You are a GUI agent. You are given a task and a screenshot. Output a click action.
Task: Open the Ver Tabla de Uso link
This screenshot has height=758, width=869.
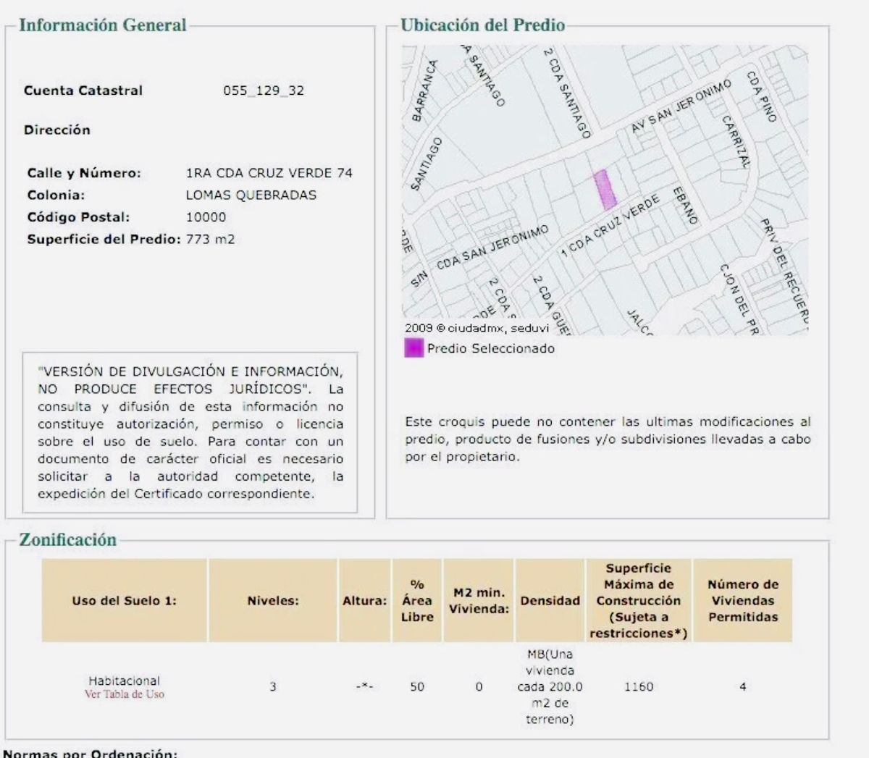124,694
